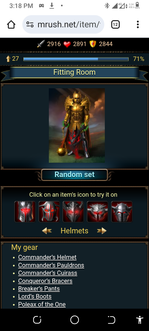The height and width of the screenshot is (331, 149).
Task: Go to next gear category with right arrow
Action: (x=102, y=231)
